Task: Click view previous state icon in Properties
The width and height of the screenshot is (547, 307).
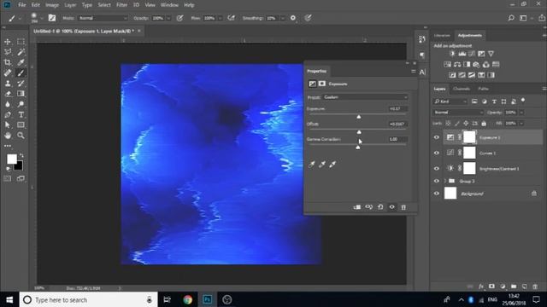Action: tap(368, 207)
